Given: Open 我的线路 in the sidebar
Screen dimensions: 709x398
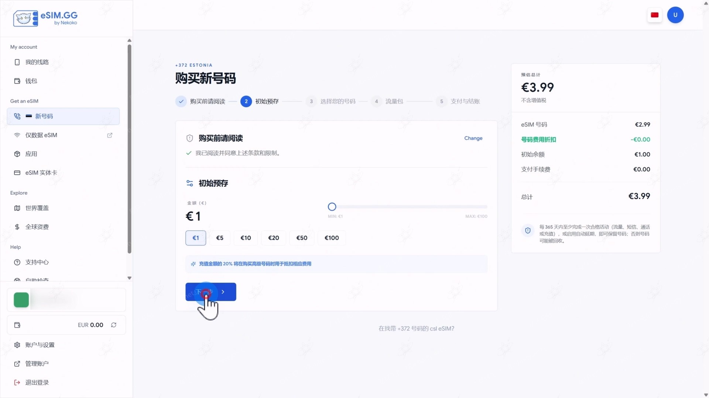Looking at the screenshot, I should (x=63, y=62).
